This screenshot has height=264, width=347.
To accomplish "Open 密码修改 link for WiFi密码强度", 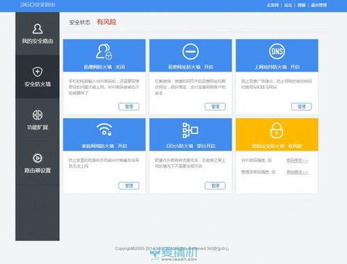I will pyautogui.click(x=297, y=160).
